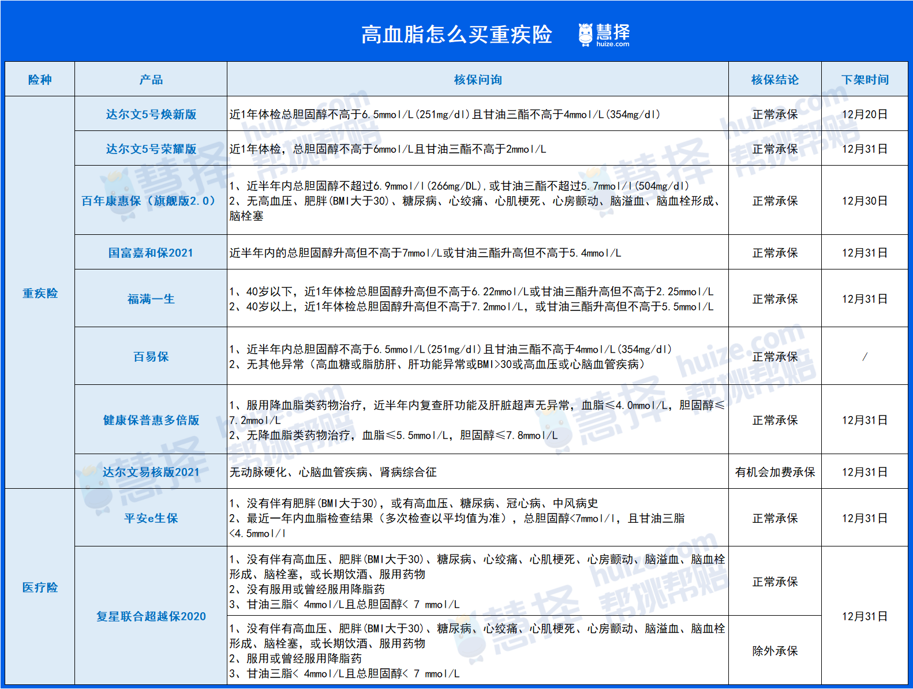Screen dimensions: 913x689
Task: Open the 达尔文5号荣耀版 product
Action: pyautogui.click(x=151, y=149)
